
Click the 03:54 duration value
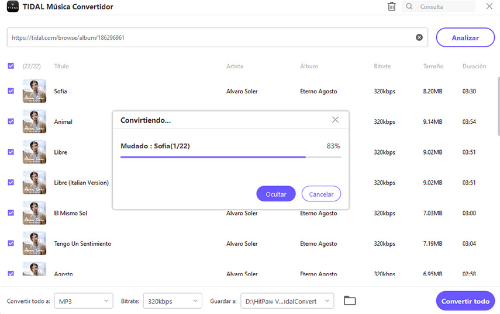coord(469,122)
